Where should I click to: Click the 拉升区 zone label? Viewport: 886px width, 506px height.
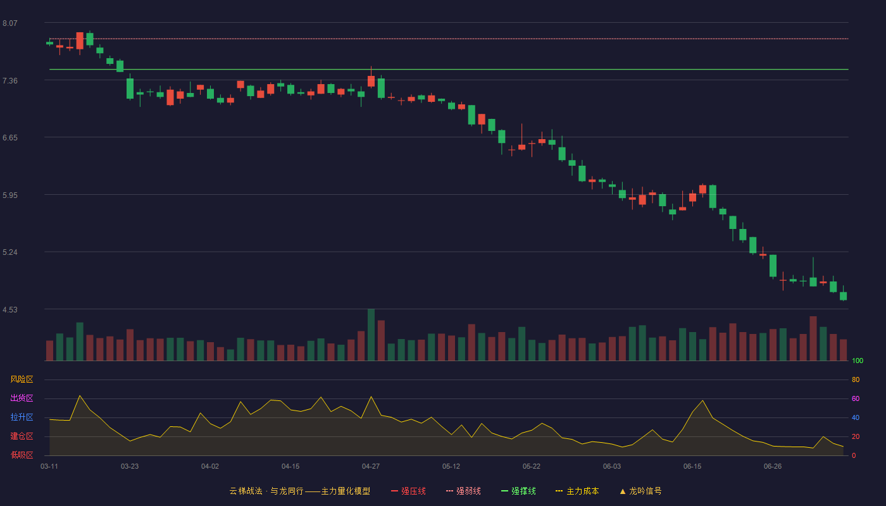click(x=22, y=417)
